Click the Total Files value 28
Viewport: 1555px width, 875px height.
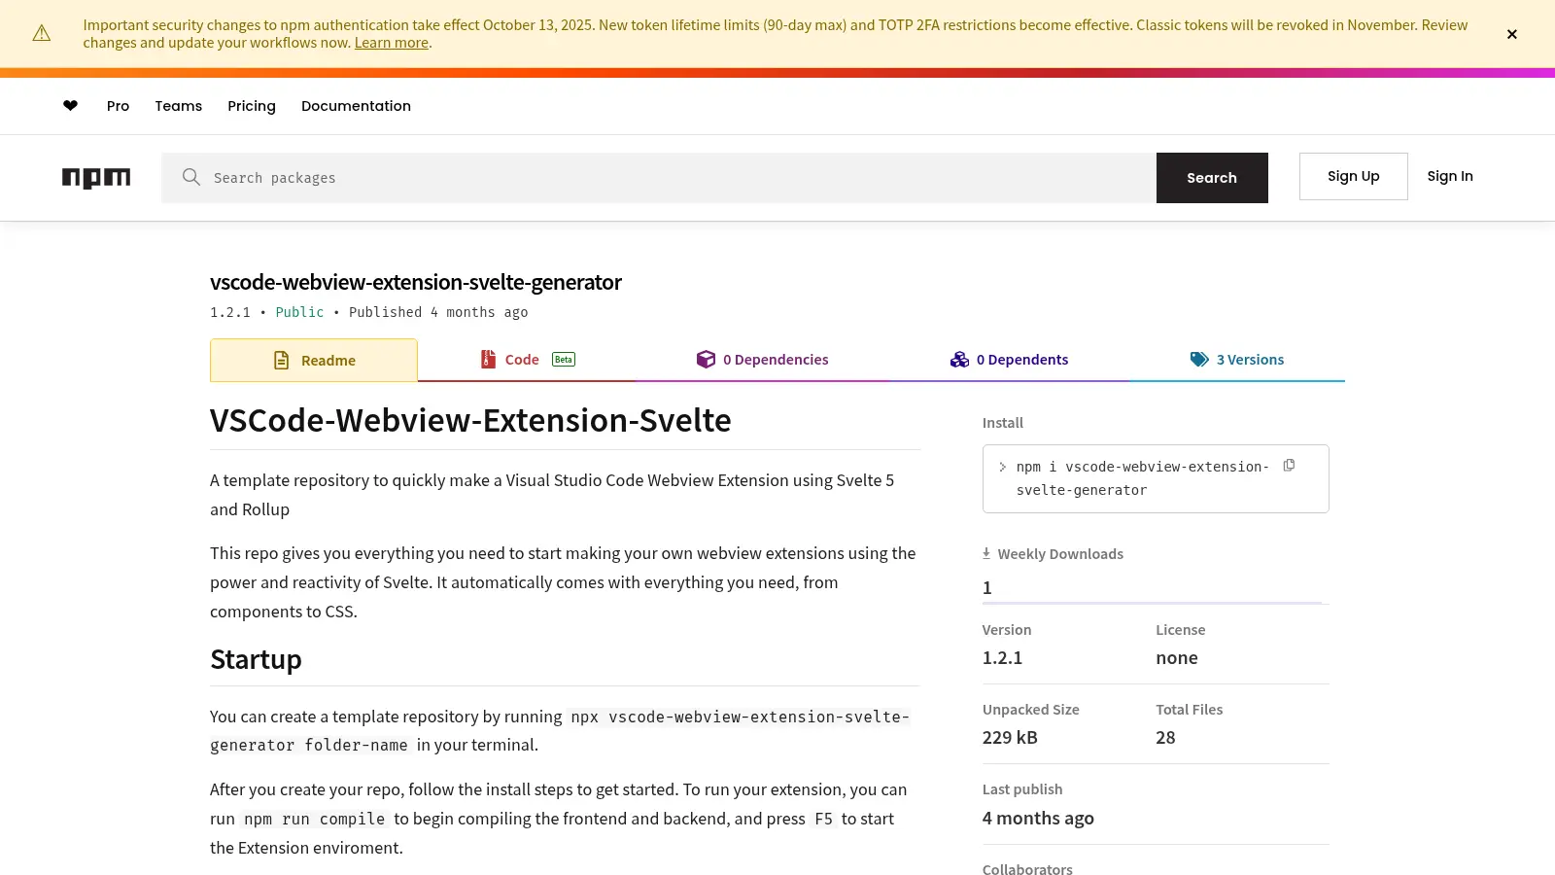point(1165,738)
